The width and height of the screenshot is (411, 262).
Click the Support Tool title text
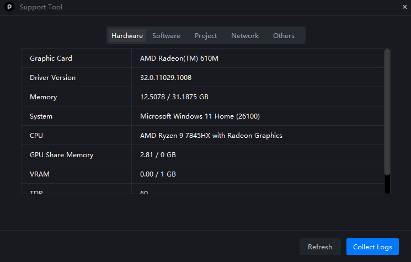coord(41,7)
